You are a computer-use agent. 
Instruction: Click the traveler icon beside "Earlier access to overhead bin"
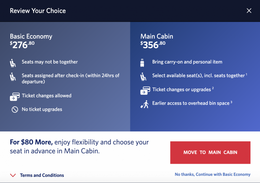point(144,104)
